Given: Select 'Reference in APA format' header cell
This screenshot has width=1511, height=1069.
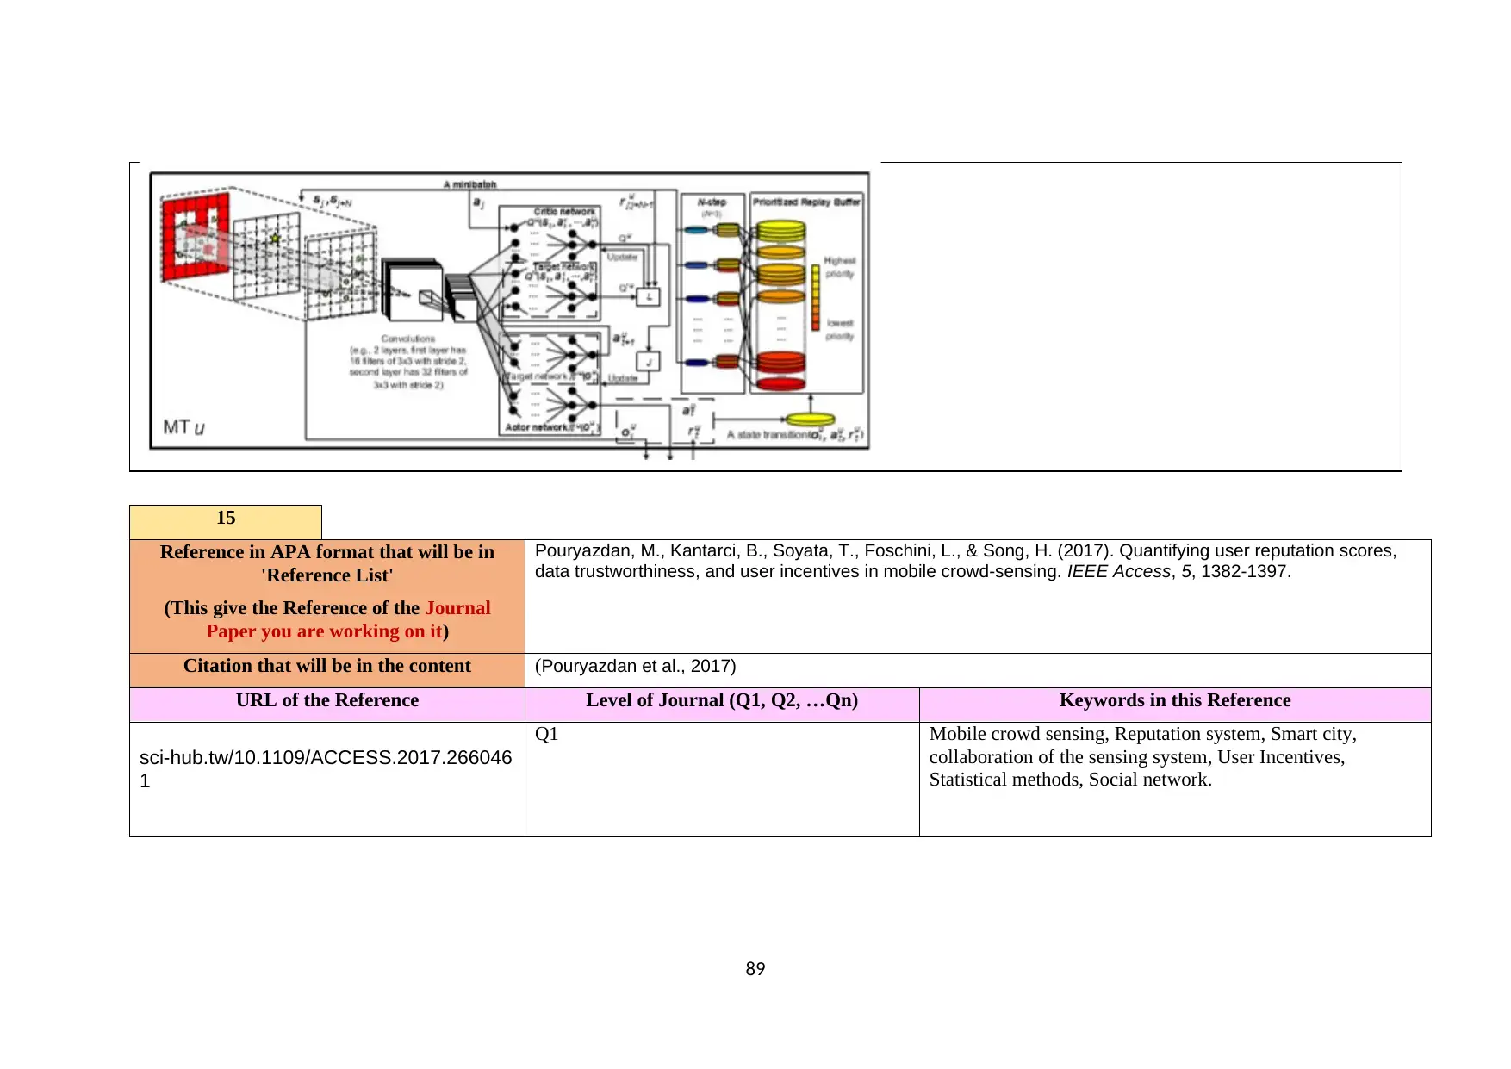Looking at the screenshot, I should point(327,596).
